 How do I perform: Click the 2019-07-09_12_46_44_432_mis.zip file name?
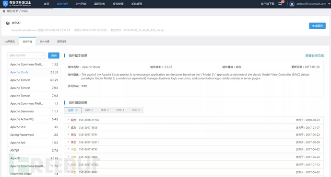click(144, 30)
